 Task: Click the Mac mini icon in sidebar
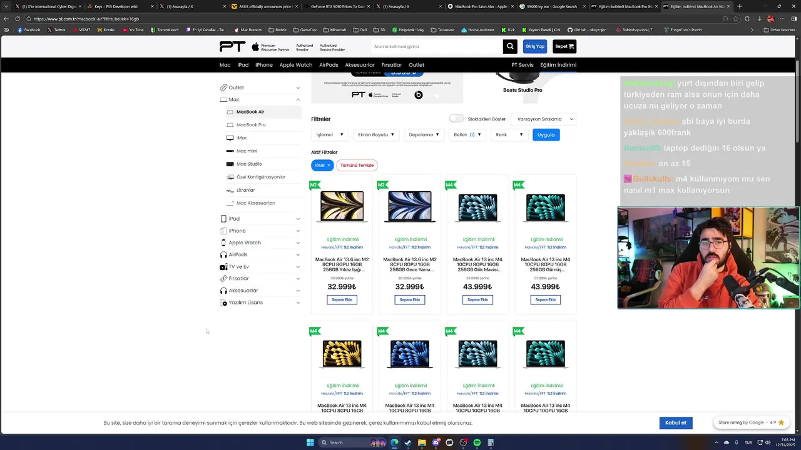coord(230,151)
